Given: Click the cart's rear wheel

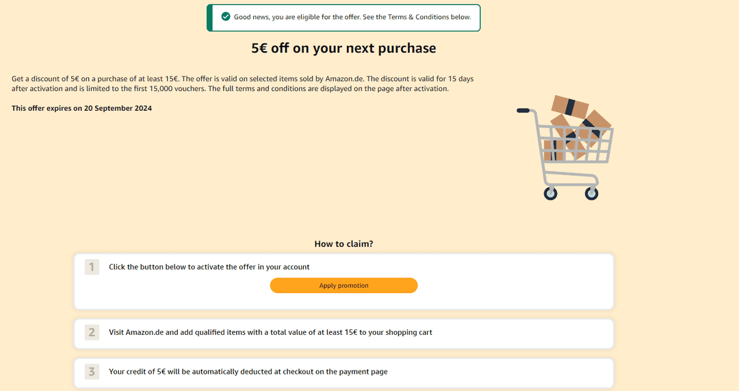Looking at the screenshot, I should pos(550,193).
